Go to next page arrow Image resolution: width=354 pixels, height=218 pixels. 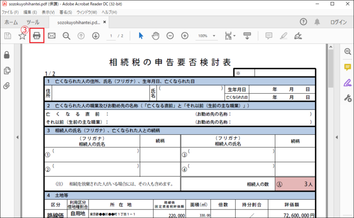(96, 36)
